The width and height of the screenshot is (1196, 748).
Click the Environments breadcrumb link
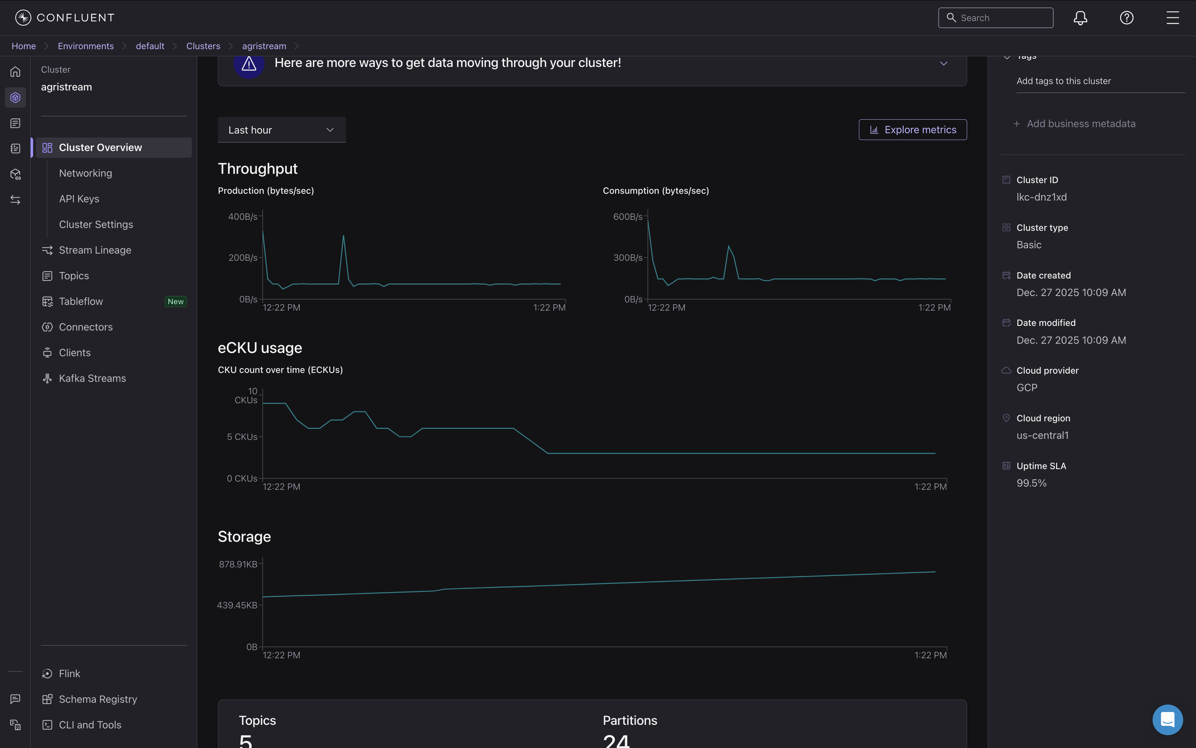85,46
